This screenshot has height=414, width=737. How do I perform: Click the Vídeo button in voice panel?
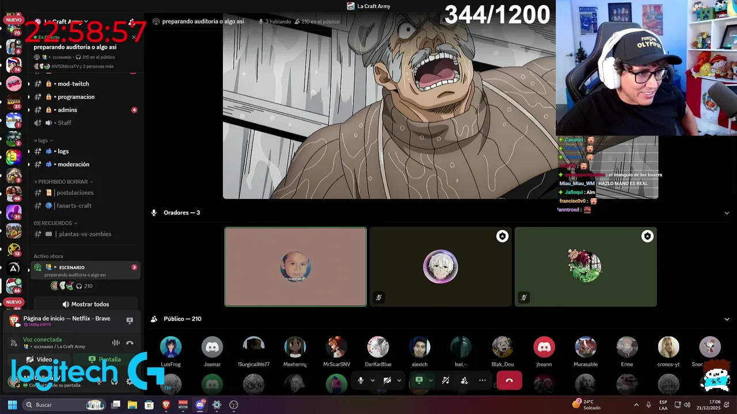39,359
